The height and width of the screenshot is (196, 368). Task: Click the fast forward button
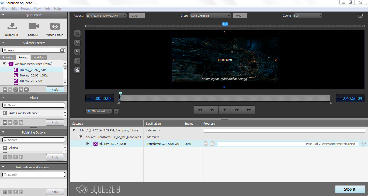click(237, 110)
